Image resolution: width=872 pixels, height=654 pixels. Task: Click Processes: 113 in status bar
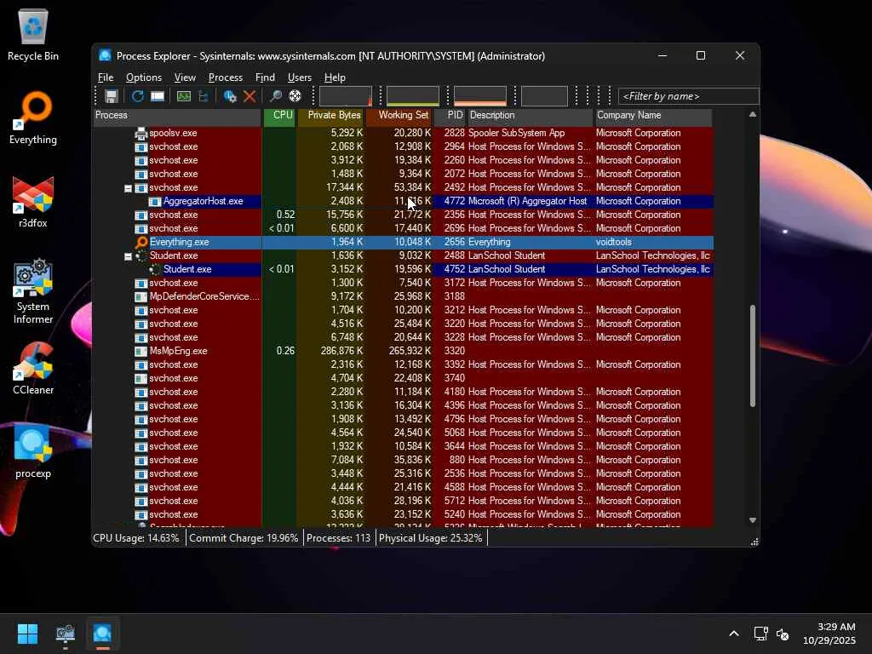(x=338, y=538)
